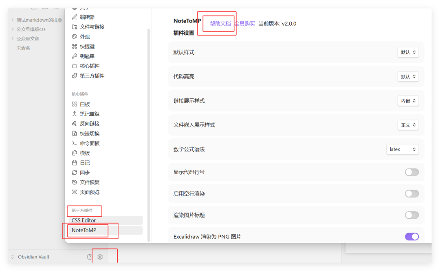
Task: Turn on 启用空行渲染 switch
Action: (x=411, y=193)
